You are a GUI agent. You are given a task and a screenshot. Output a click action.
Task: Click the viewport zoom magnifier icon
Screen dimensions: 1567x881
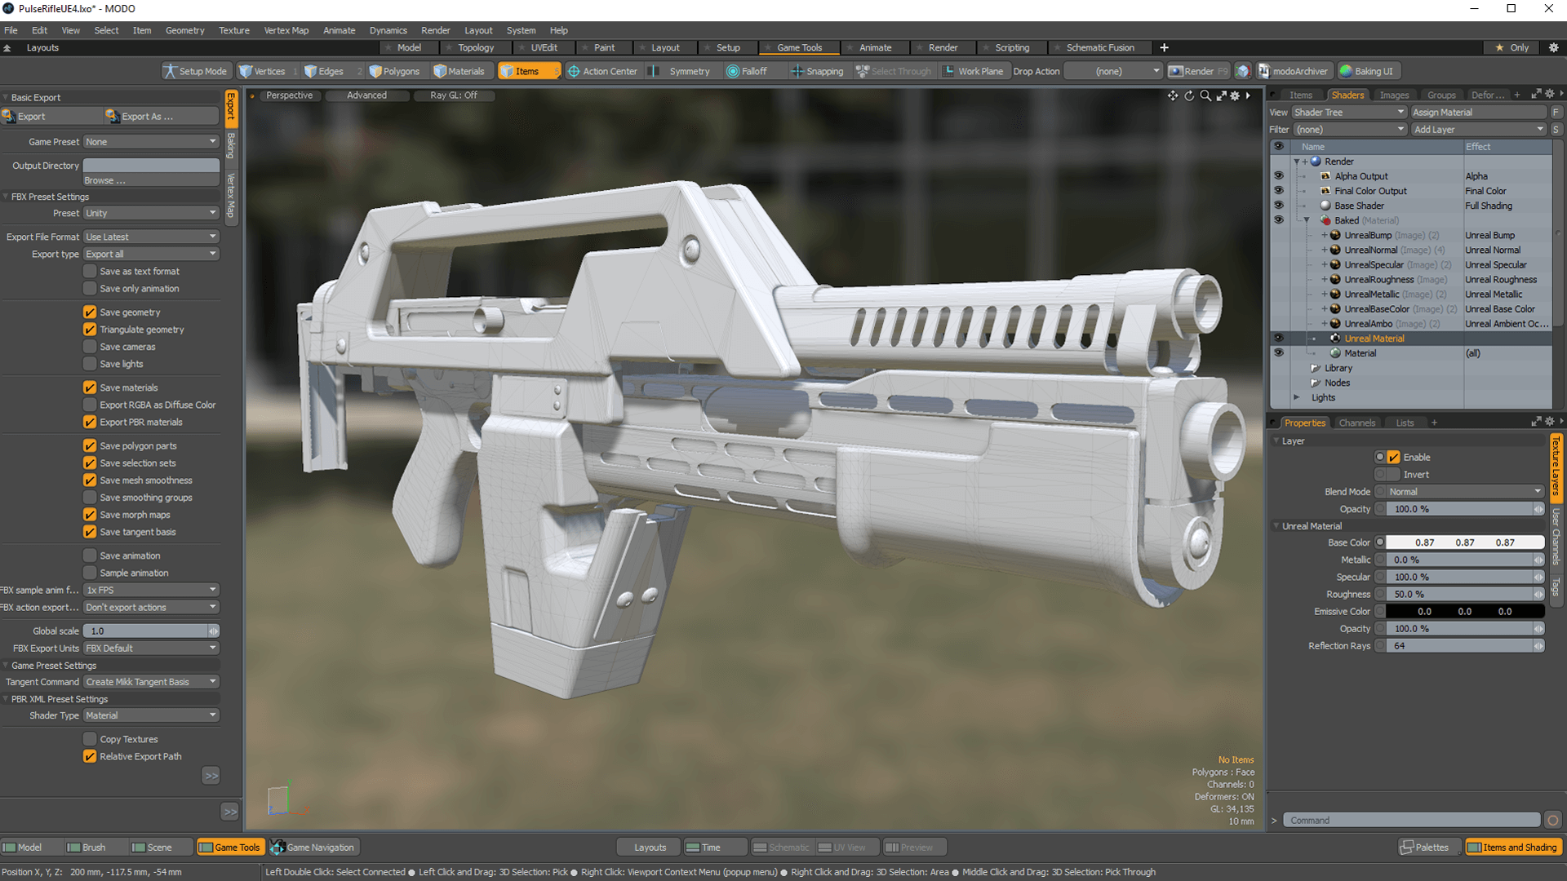point(1205,95)
